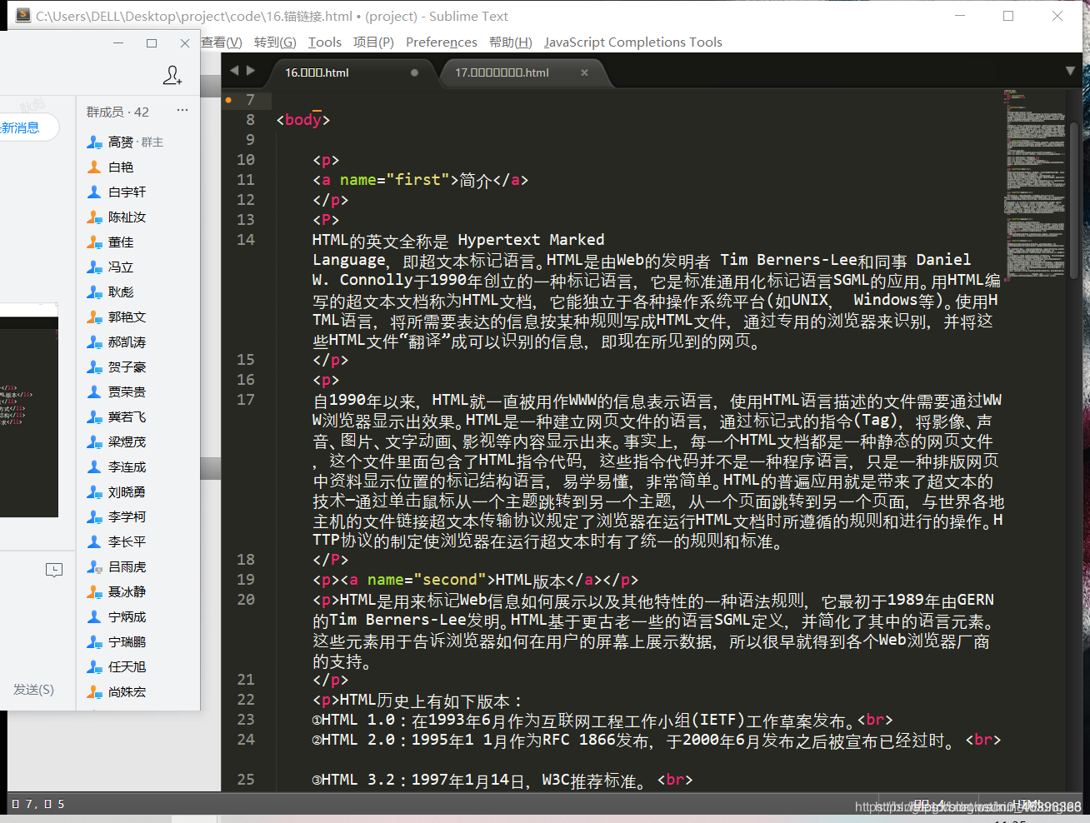Open the 转到(G) menu
Screen dimensions: 1090x823
(275, 42)
